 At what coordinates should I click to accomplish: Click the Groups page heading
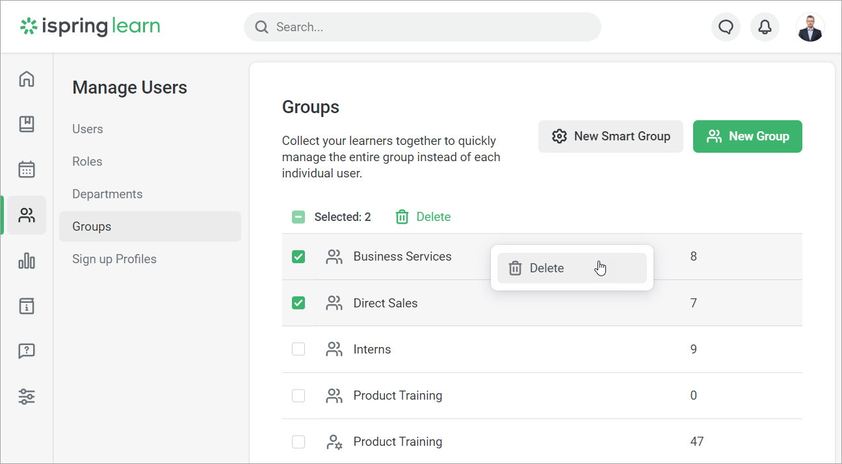coord(311,107)
